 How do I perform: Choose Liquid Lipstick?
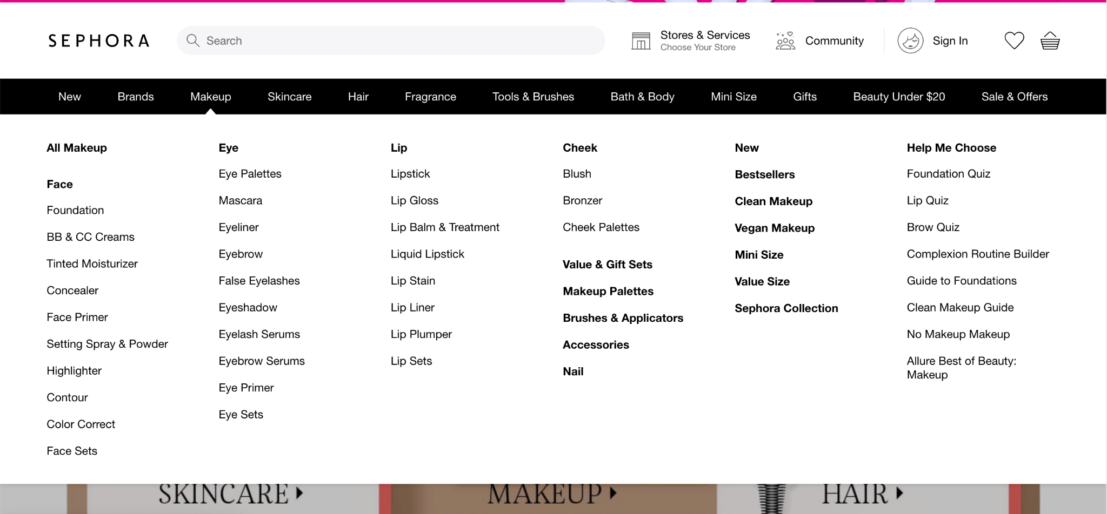point(428,254)
